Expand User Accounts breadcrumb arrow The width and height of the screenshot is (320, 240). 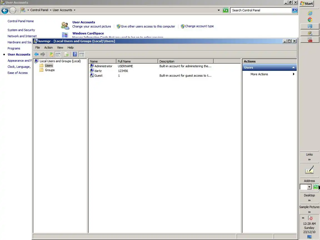tap(74, 10)
